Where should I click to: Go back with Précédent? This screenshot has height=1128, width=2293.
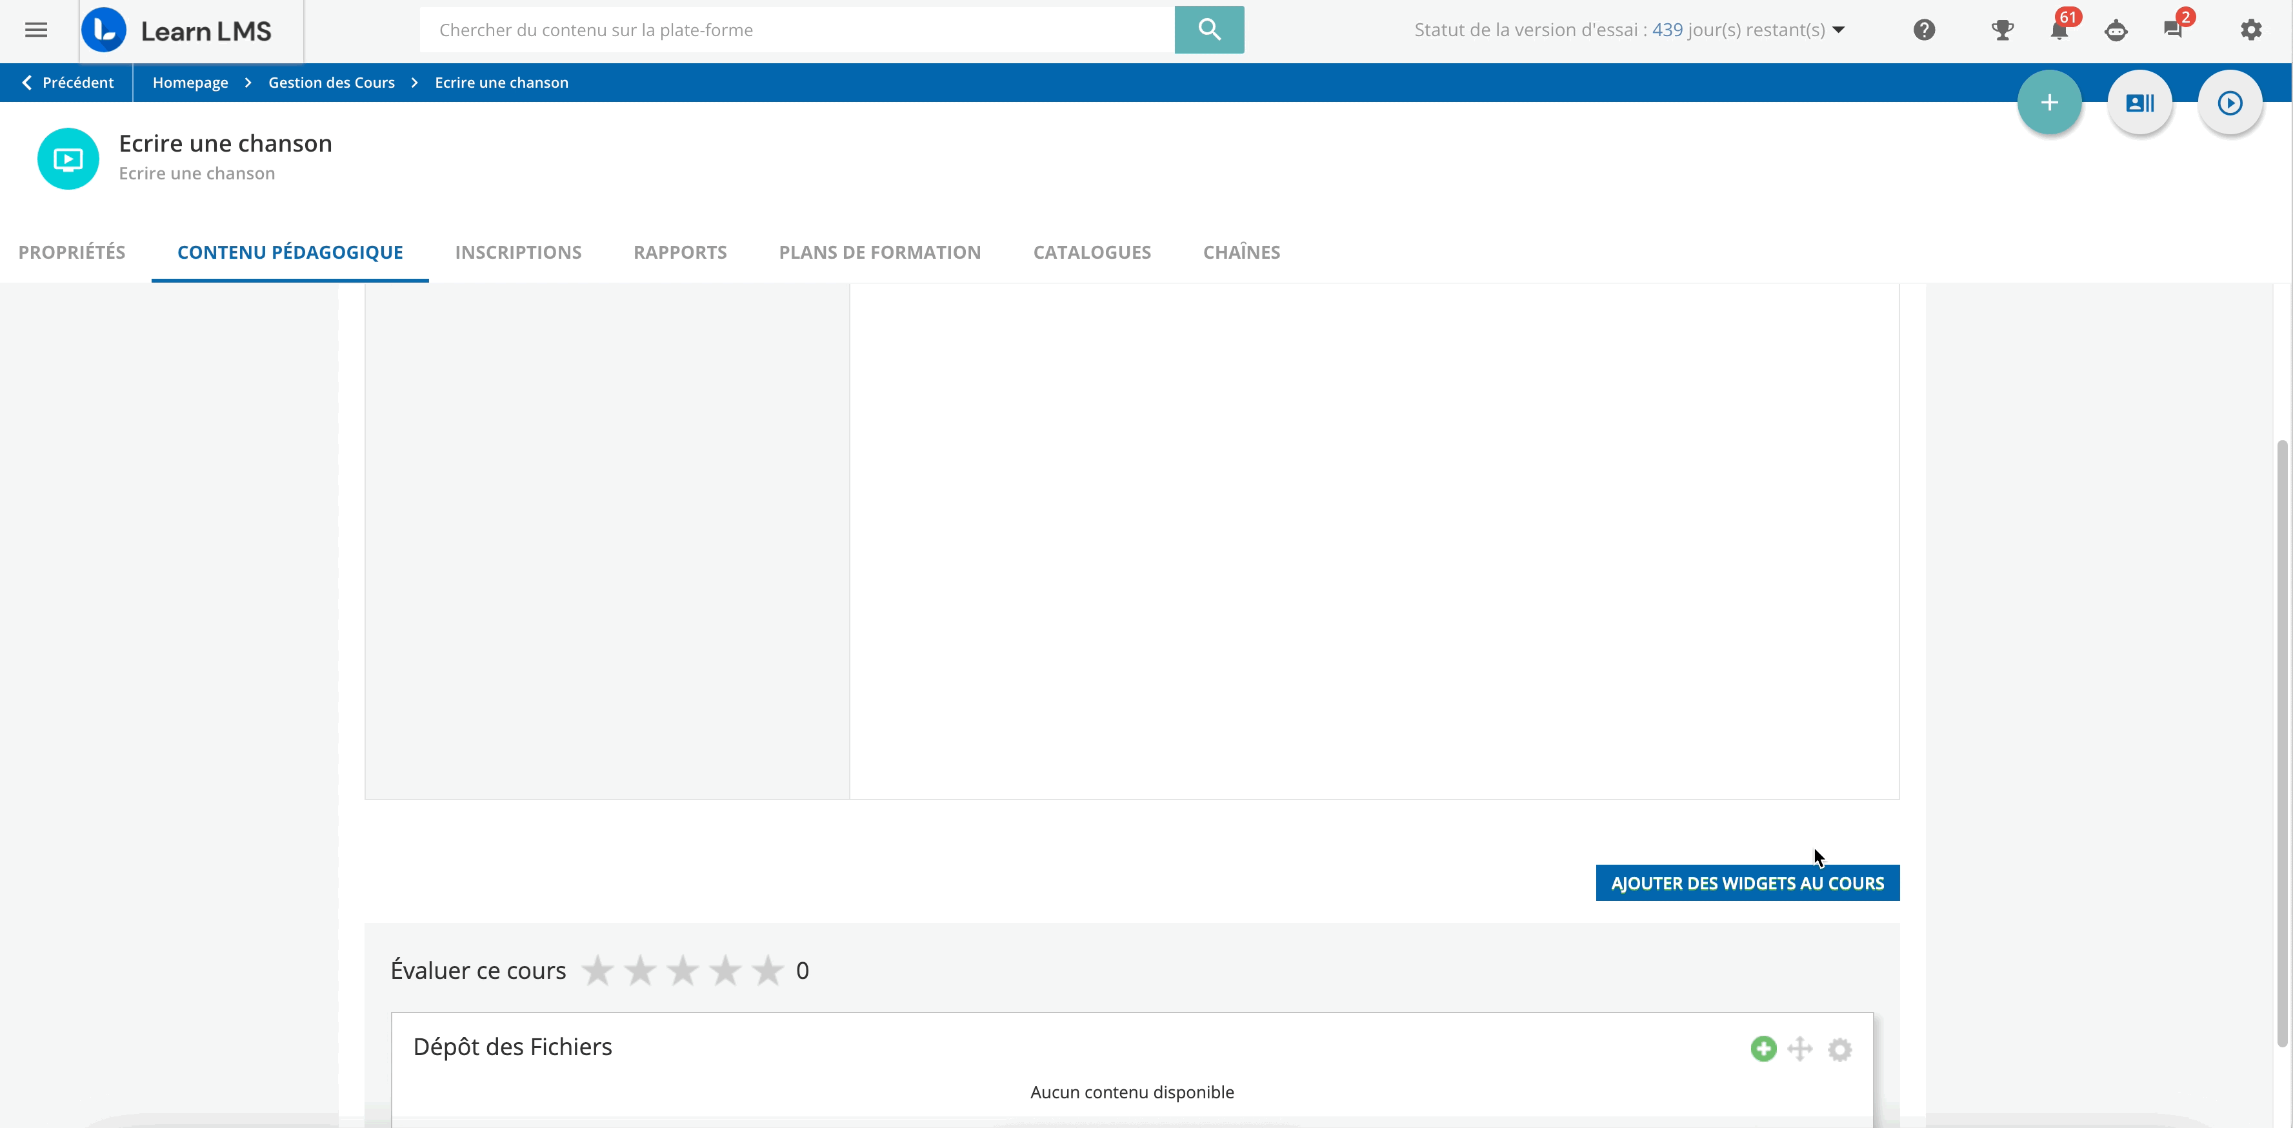tap(68, 82)
